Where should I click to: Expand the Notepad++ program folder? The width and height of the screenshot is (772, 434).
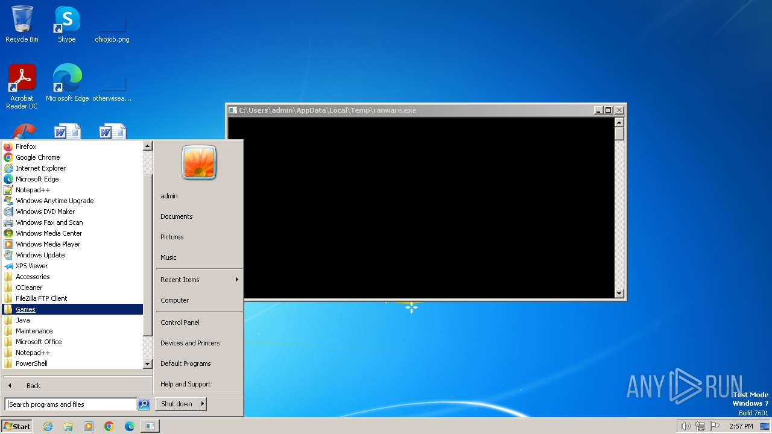point(72,353)
